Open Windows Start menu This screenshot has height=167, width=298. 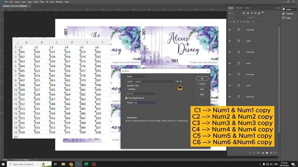(x=3, y=164)
